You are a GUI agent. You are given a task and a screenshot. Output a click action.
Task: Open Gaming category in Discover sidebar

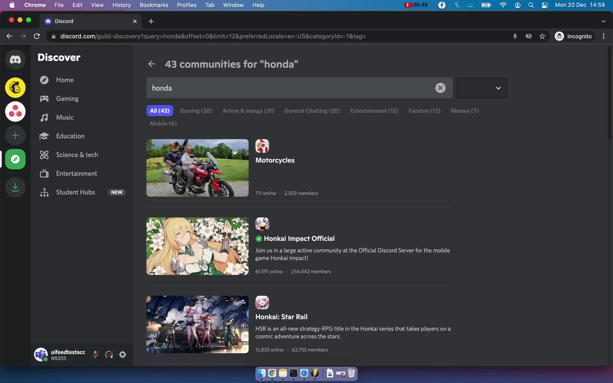point(82,99)
